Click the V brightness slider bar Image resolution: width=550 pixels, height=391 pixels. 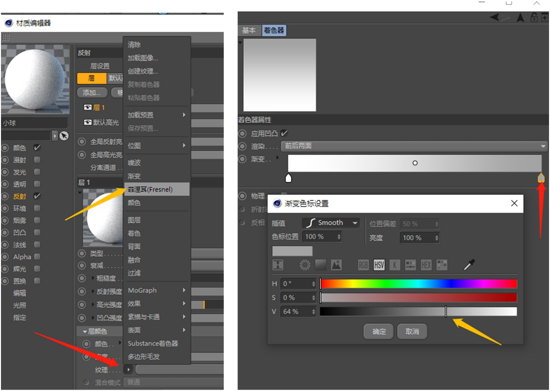(x=418, y=312)
